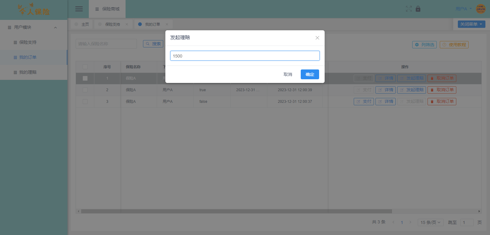Click the 搜索 button
This screenshot has height=235, width=490.
(x=153, y=44)
